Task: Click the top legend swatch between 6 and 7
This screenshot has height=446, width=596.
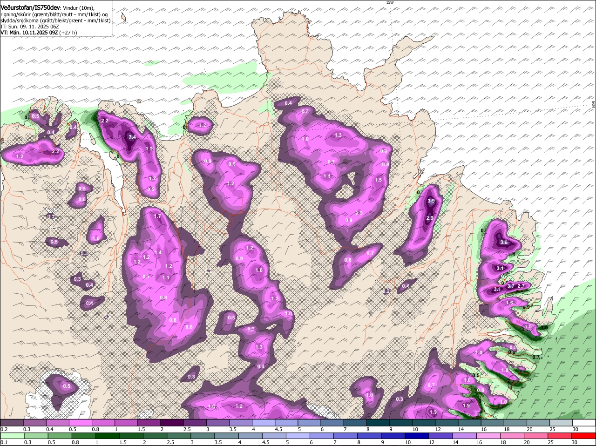Action: tap(332, 422)
